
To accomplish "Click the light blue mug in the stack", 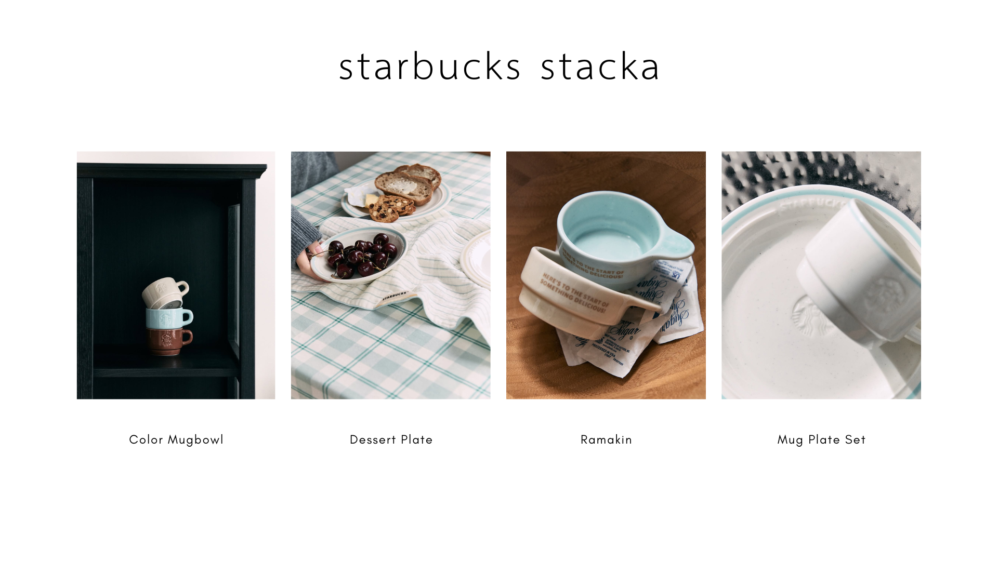I will pyautogui.click(x=168, y=318).
